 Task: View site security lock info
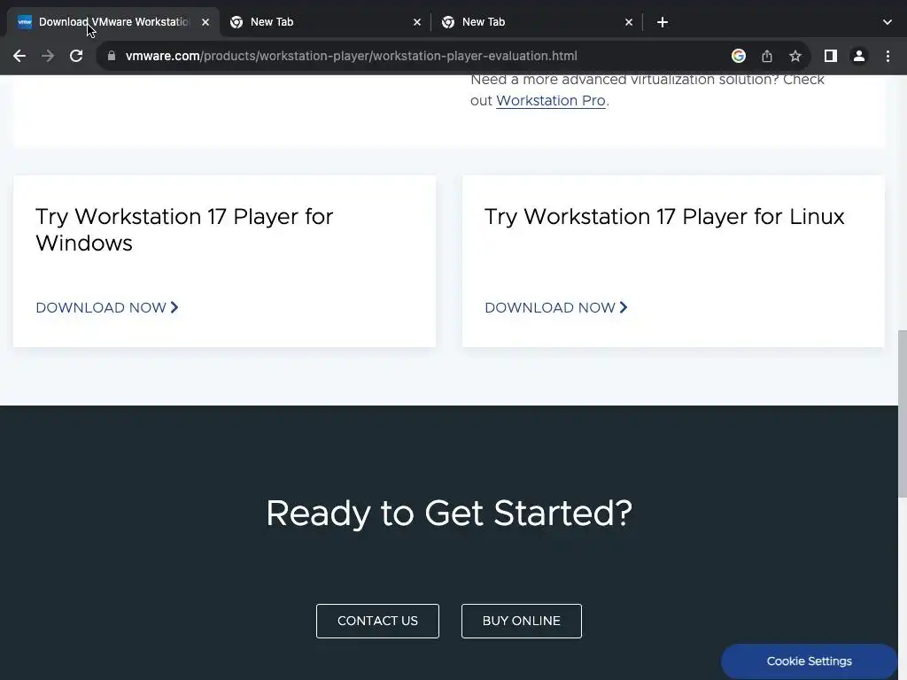click(x=112, y=56)
